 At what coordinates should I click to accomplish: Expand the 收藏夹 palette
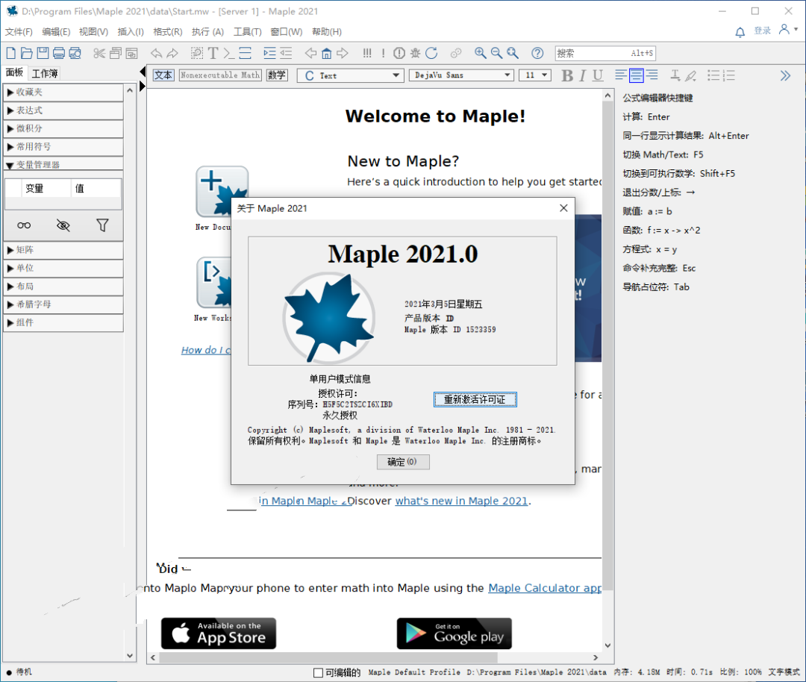pyautogui.click(x=63, y=93)
